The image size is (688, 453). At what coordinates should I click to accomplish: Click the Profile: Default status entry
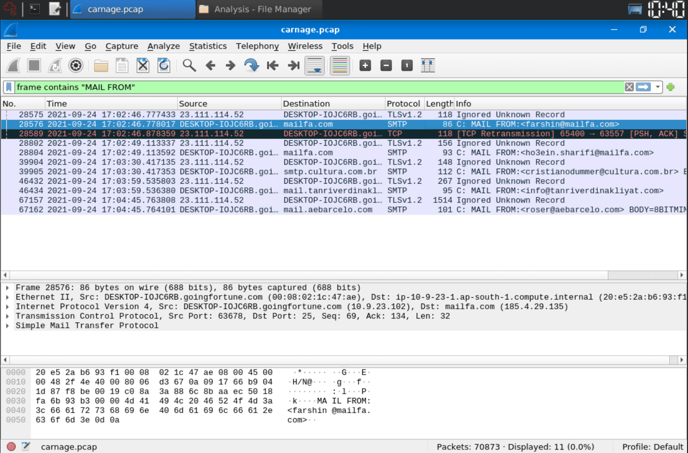pyautogui.click(x=653, y=447)
